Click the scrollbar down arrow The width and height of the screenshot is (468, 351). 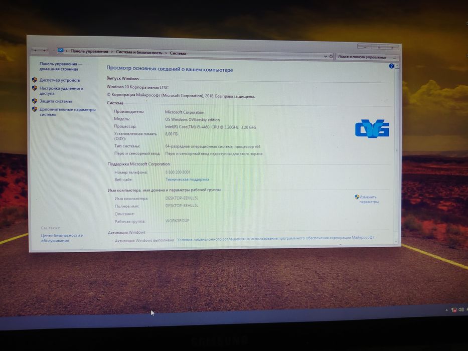pyautogui.click(x=396, y=241)
